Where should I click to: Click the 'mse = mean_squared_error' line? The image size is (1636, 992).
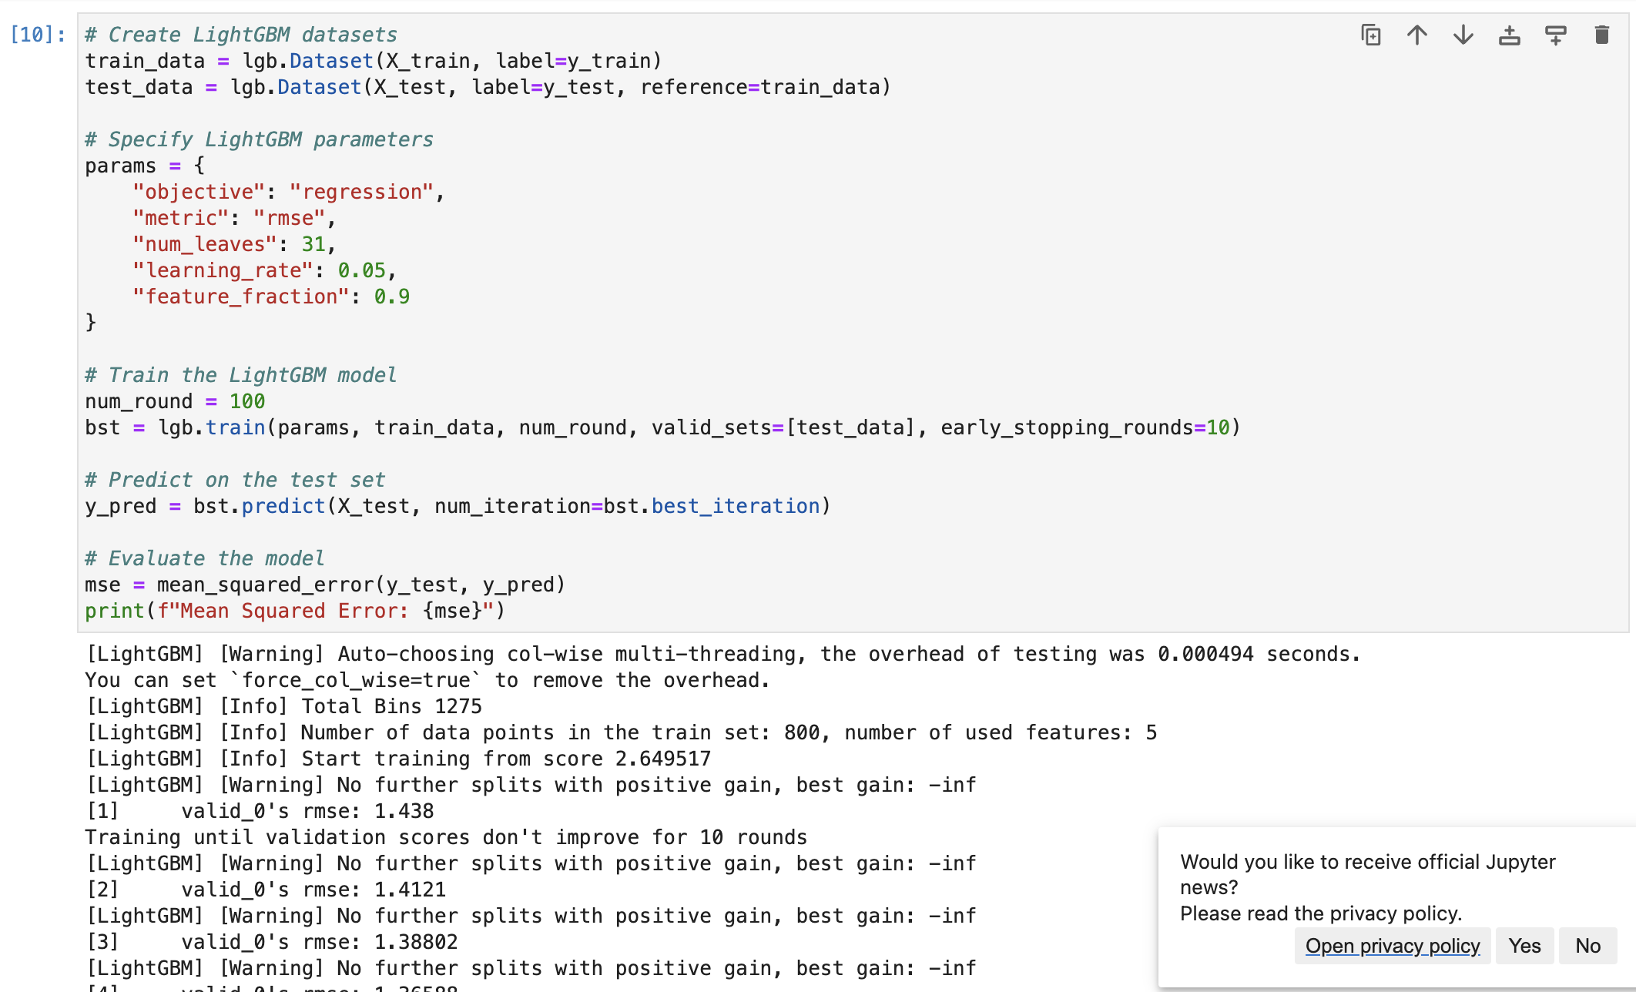tap(325, 585)
